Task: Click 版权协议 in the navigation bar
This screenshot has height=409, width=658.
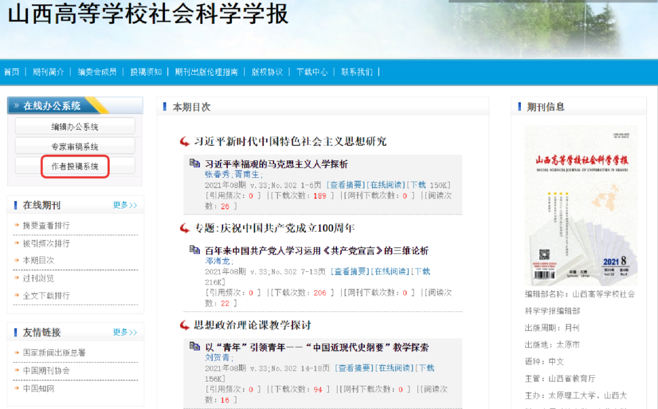Action: pos(267,72)
